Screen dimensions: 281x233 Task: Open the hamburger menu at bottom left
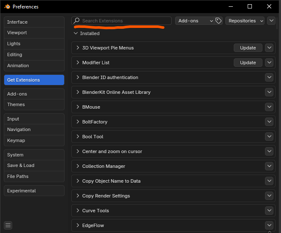coord(8,225)
